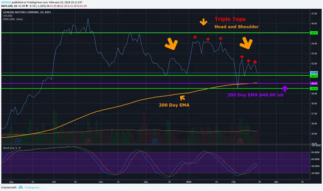The width and height of the screenshot is (323, 191).
Task: Click the Sep label on time axis
Action: click(x=11, y=182)
